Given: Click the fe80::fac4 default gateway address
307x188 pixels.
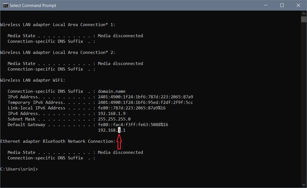Looking at the screenshot, I should (x=133, y=124).
